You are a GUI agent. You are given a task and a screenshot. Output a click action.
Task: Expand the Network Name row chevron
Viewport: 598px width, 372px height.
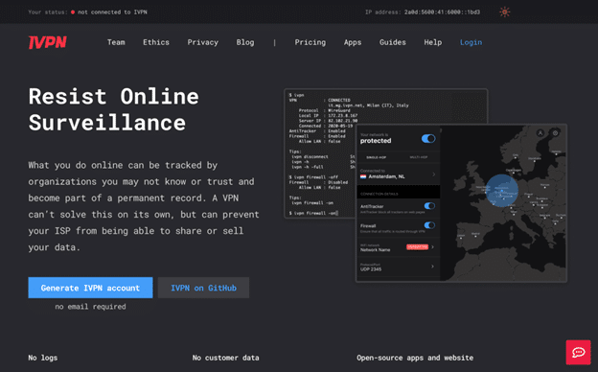point(432,246)
